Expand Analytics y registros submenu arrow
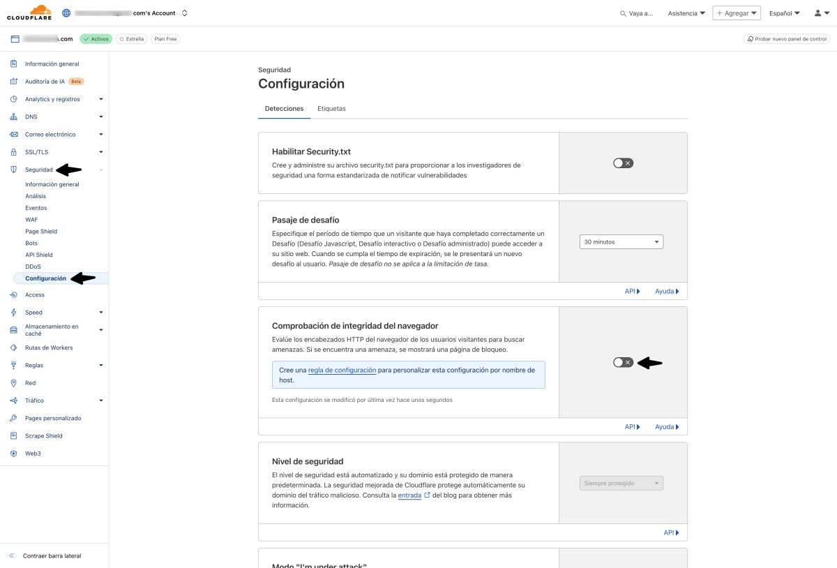837x568 pixels. [x=101, y=99]
